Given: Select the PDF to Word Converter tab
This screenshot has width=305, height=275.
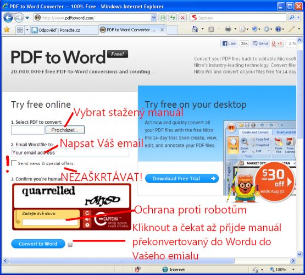Looking at the screenshot, I should [x=129, y=30].
